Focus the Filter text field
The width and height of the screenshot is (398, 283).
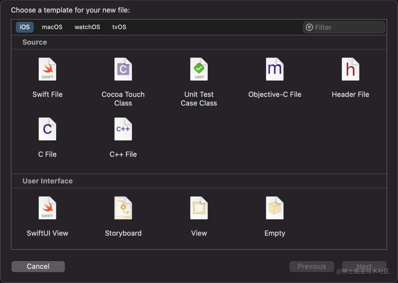(348, 27)
